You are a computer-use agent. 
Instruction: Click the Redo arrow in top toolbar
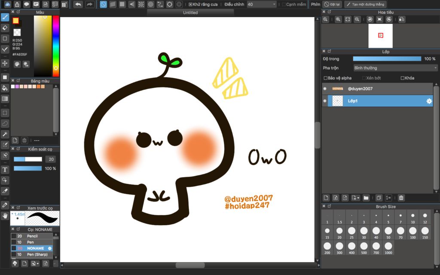click(x=90, y=4)
